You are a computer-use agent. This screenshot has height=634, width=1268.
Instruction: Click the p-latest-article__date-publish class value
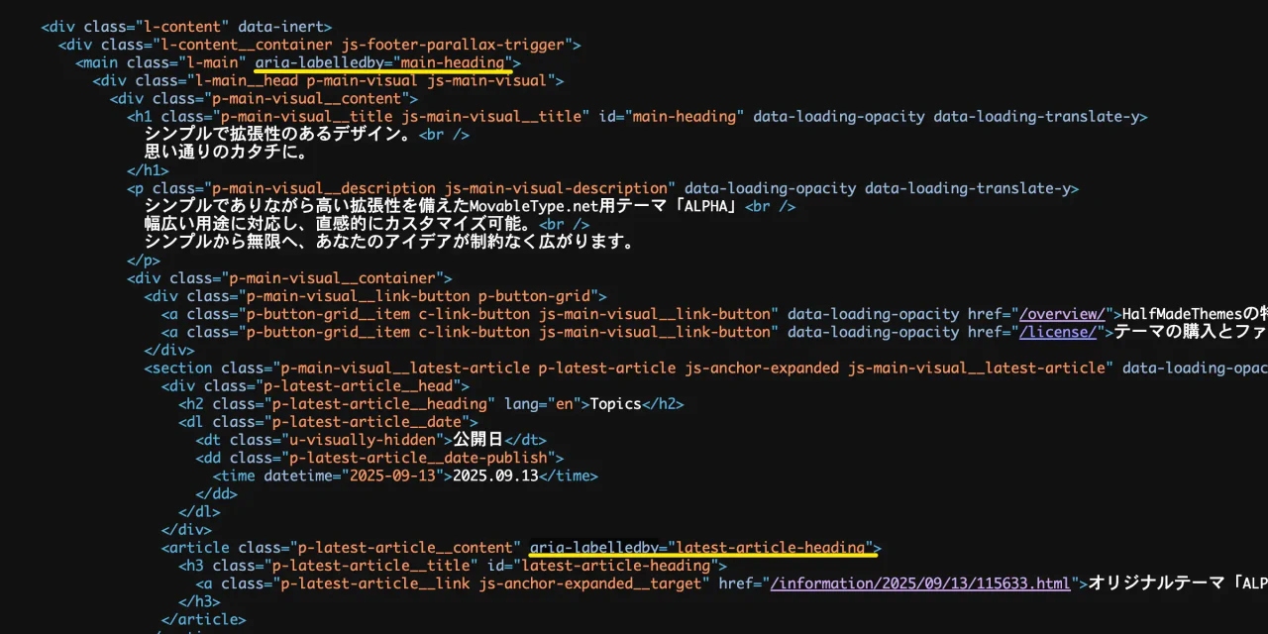[x=421, y=458]
